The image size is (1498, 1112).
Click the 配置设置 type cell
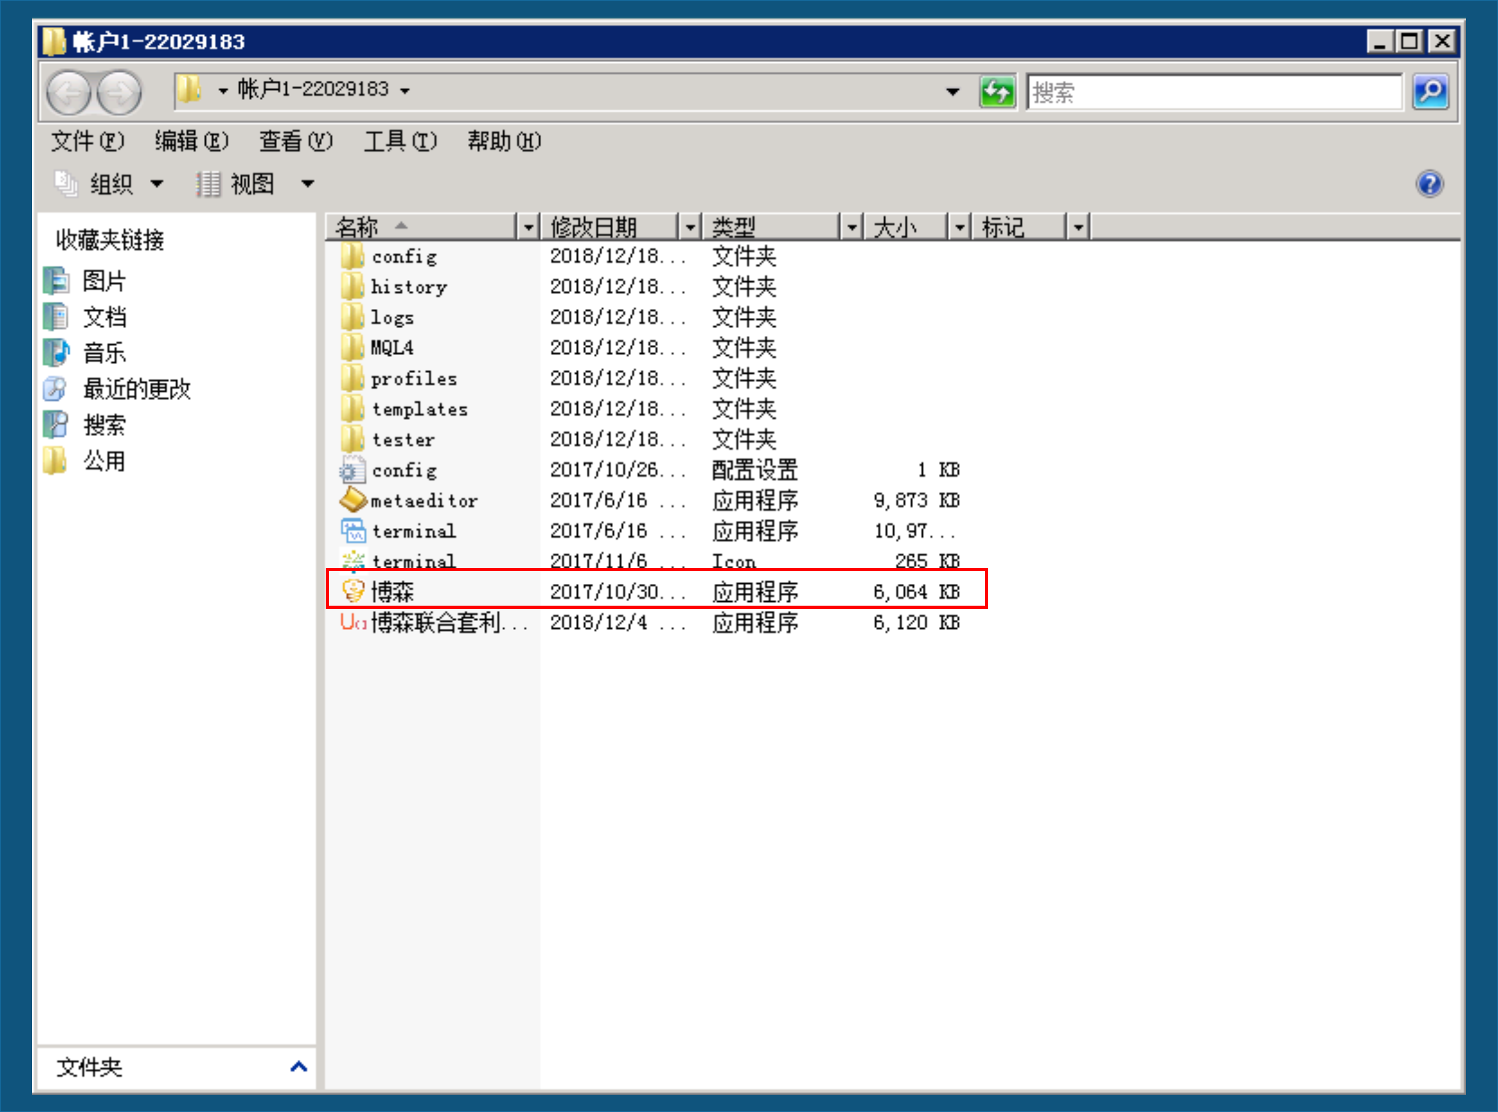point(754,470)
